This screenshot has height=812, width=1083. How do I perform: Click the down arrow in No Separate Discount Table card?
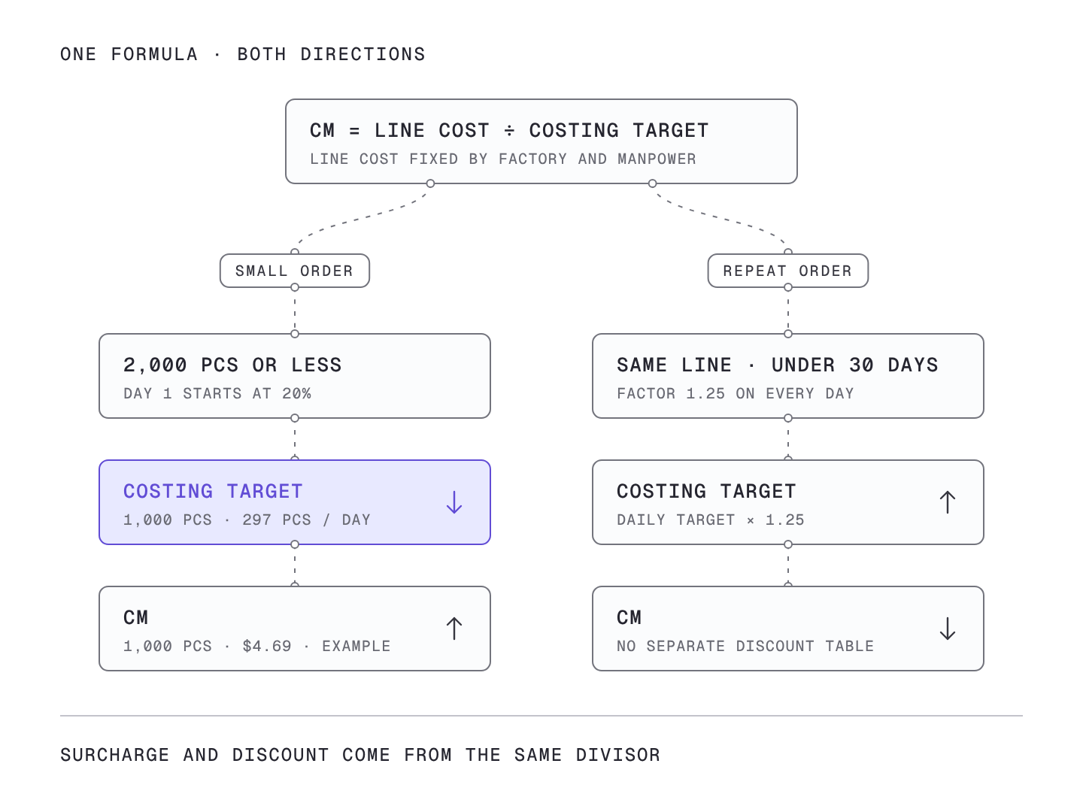(x=948, y=629)
